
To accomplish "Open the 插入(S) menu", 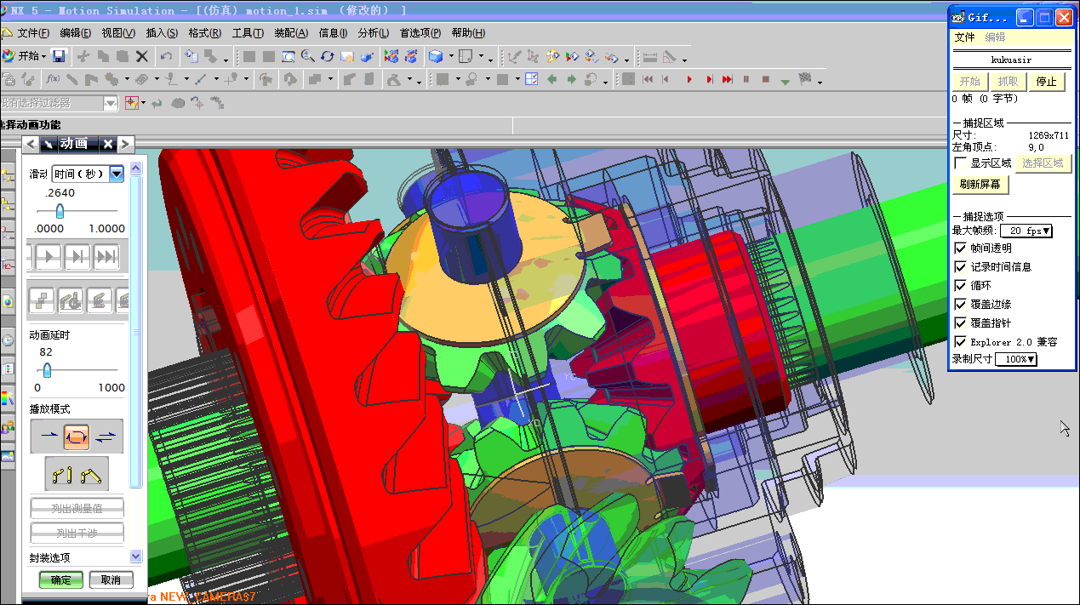I will point(162,33).
